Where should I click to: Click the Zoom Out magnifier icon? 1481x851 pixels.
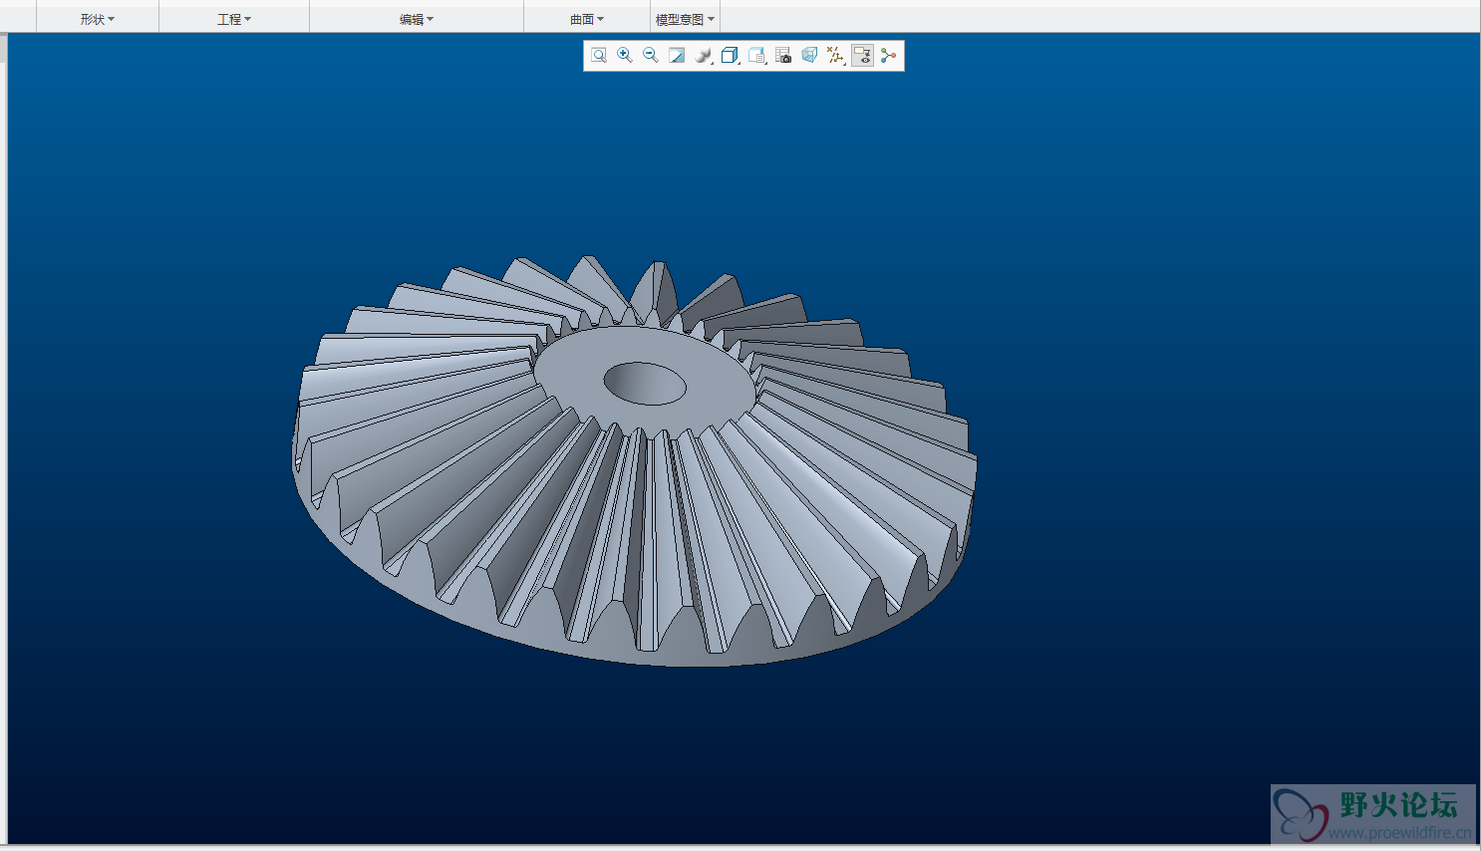tap(651, 56)
